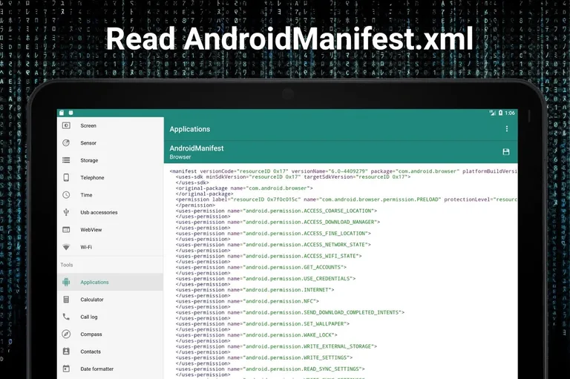Viewport: 570px width, 379px height.
Task: Click the ACCESS_NETWORK_STATE permission line
Action: [273, 245]
